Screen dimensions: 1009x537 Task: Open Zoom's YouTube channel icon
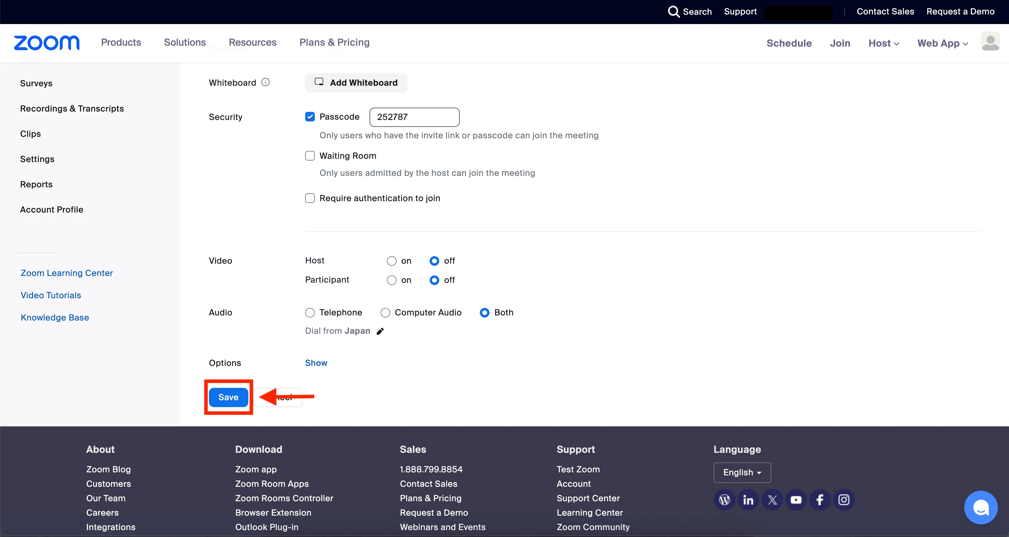click(796, 500)
